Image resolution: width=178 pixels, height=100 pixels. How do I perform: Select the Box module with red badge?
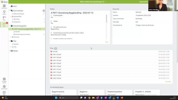[x=4, y=24]
